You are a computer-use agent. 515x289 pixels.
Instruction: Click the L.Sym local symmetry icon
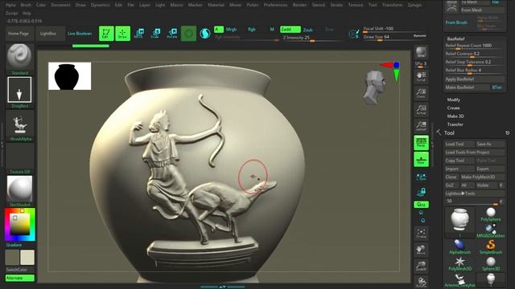pyautogui.click(x=421, y=177)
